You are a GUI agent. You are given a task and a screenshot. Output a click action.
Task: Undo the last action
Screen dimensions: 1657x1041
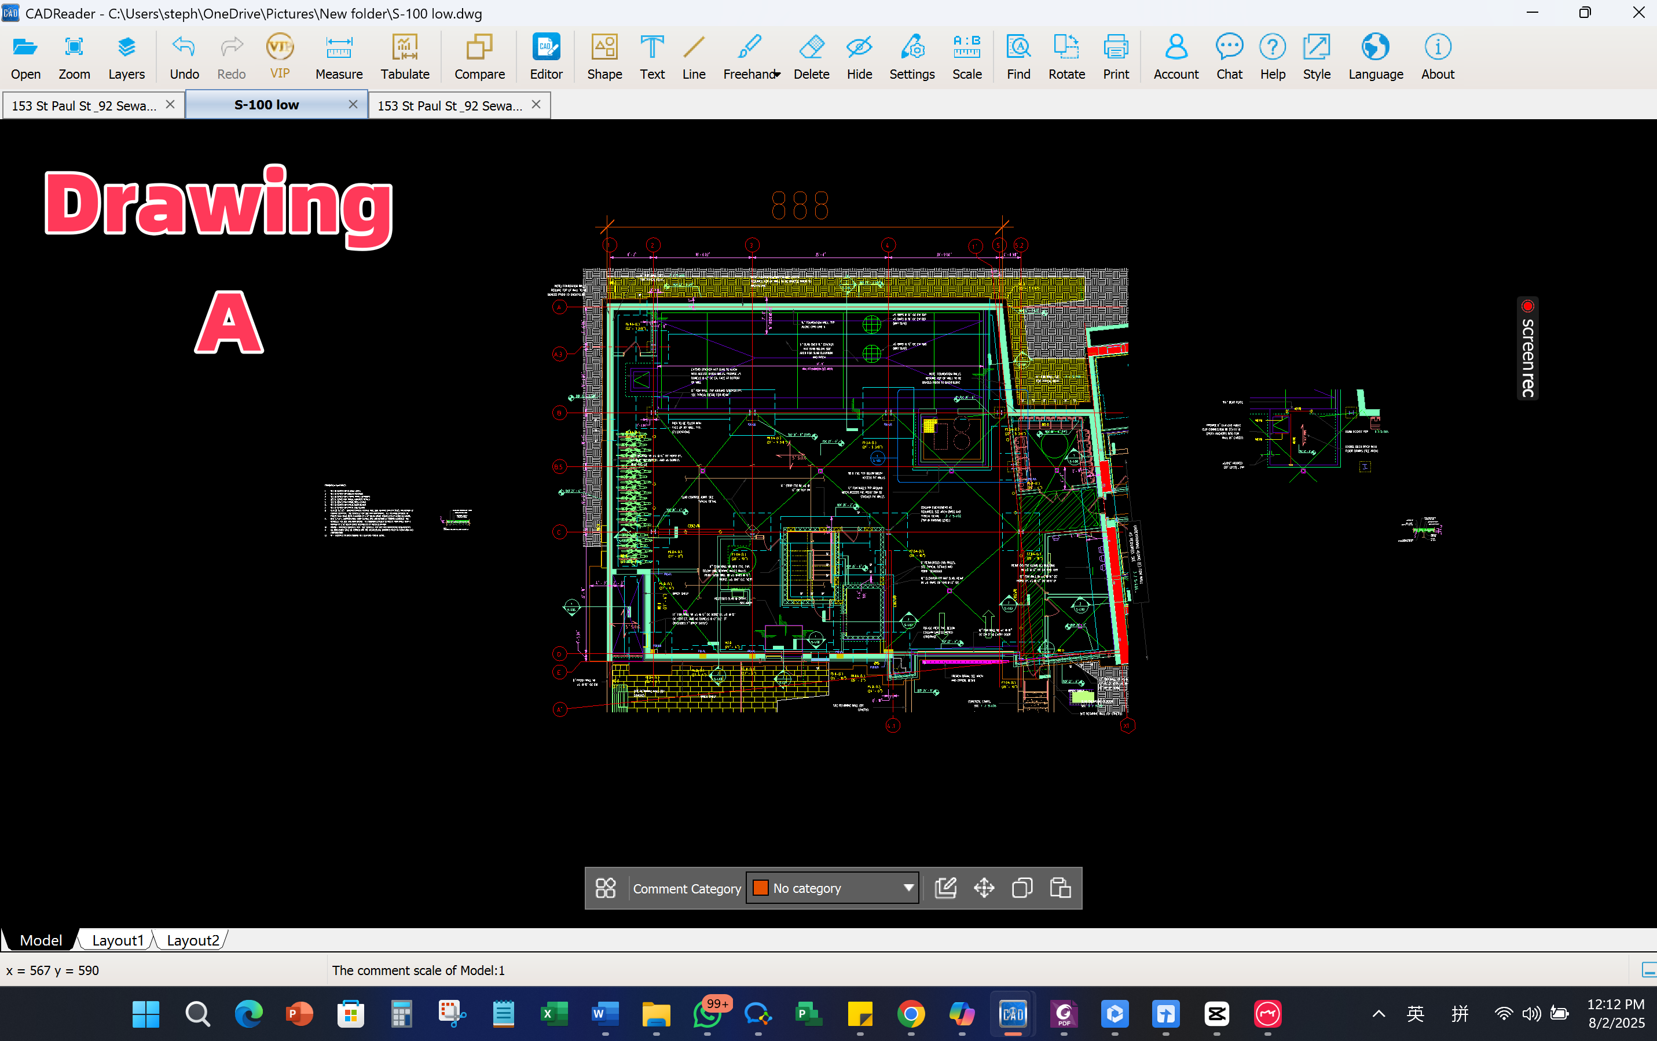[184, 57]
